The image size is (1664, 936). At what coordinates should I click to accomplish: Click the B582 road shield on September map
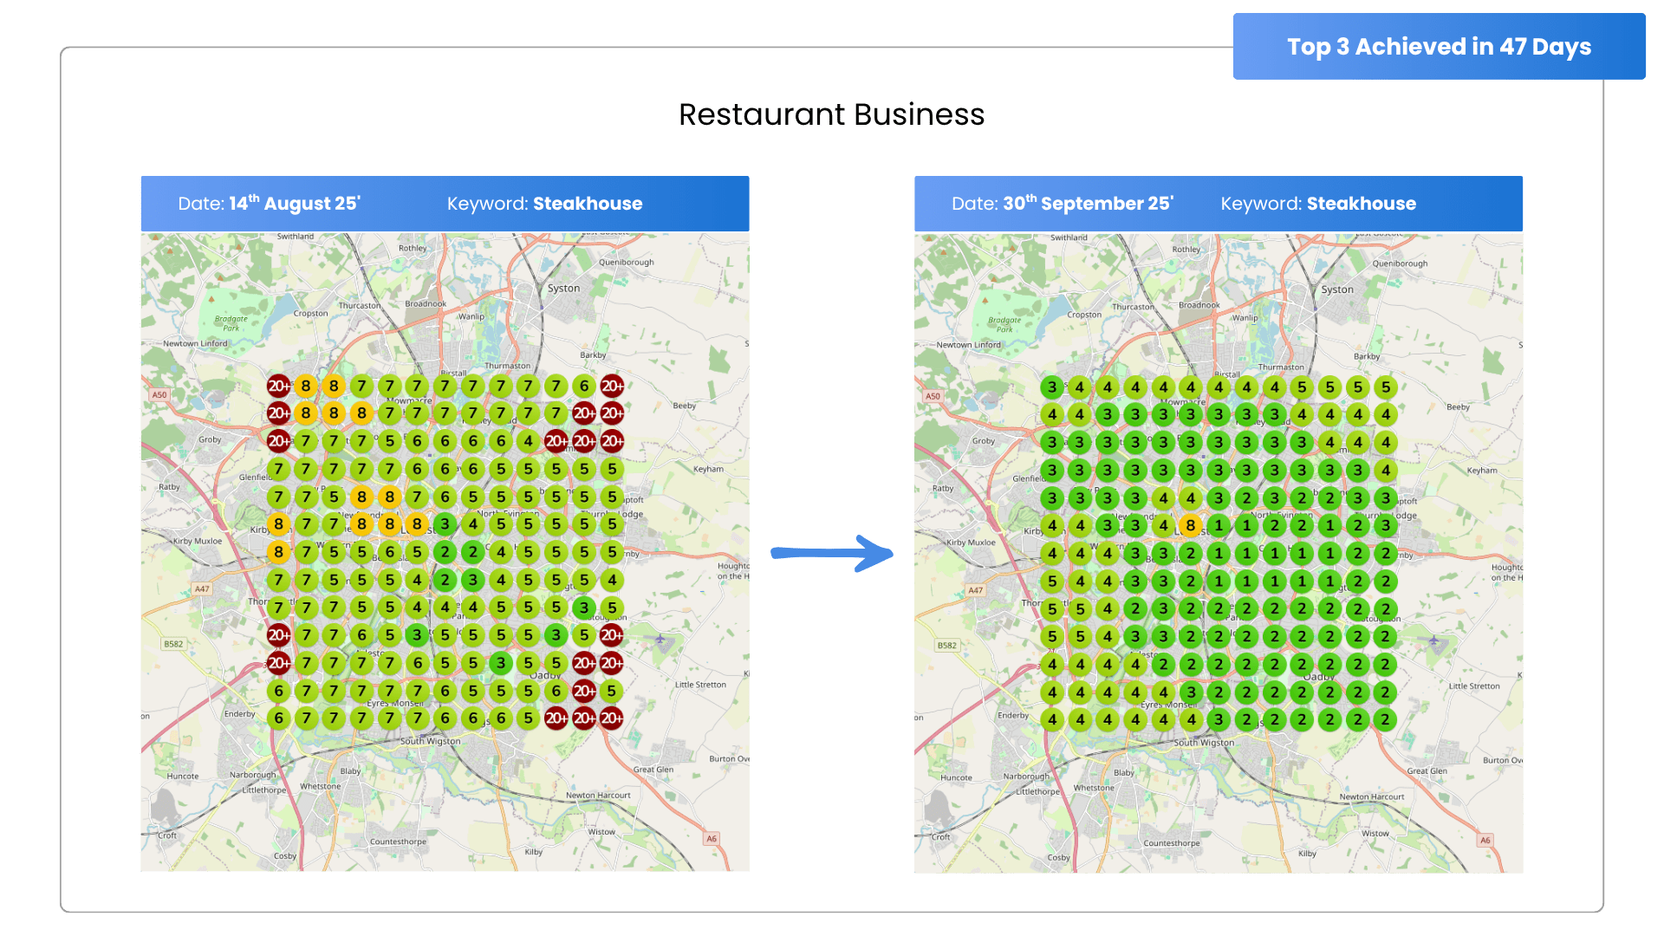pyautogui.click(x=946, y=645)
